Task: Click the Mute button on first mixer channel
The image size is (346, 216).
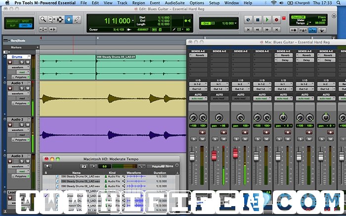Action: [203, 139]
